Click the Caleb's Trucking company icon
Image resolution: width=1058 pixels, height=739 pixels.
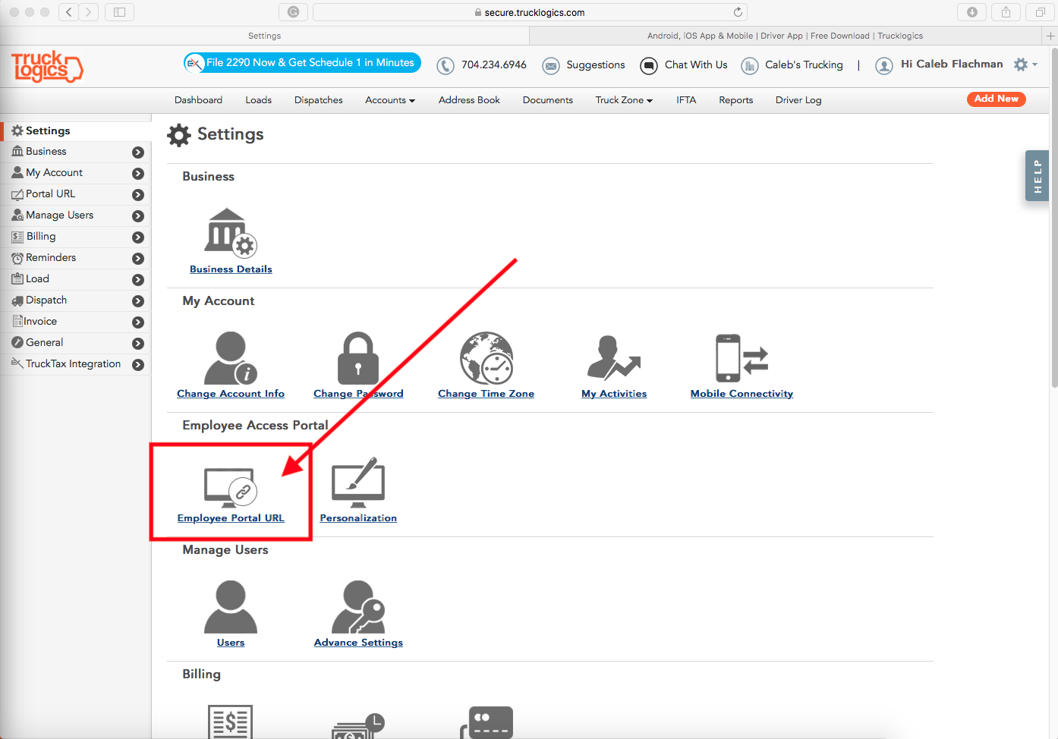click(750, 66)
